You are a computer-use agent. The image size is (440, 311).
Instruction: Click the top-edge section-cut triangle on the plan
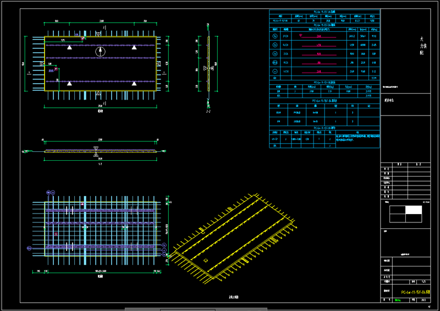tap(98, 34)
